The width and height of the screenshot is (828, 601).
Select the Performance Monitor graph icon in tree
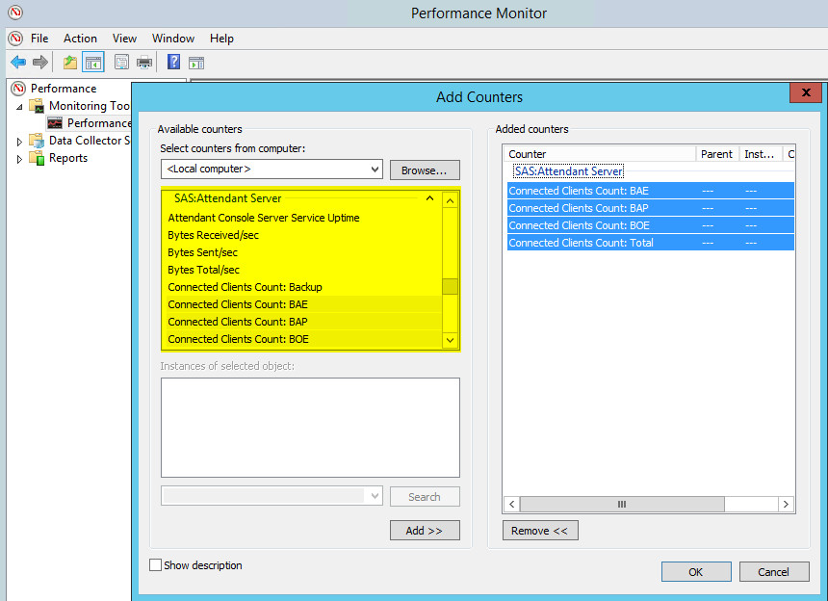tap(55, 123)
